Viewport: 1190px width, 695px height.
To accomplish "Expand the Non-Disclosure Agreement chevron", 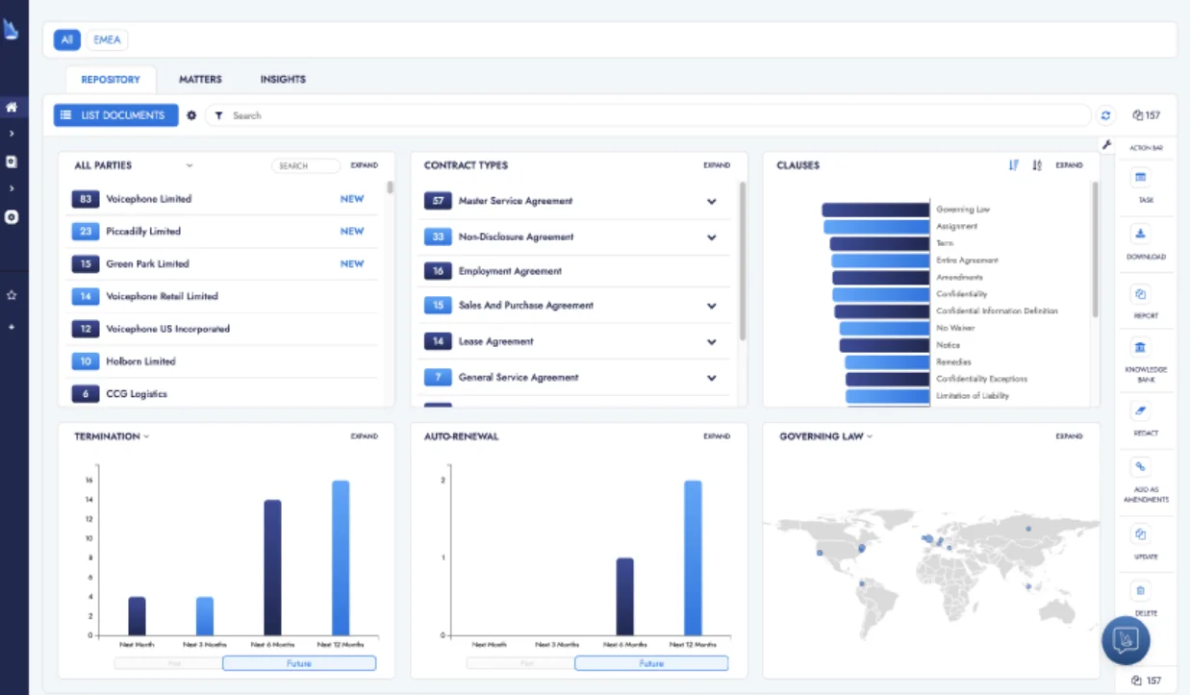I will pos(712,237).
